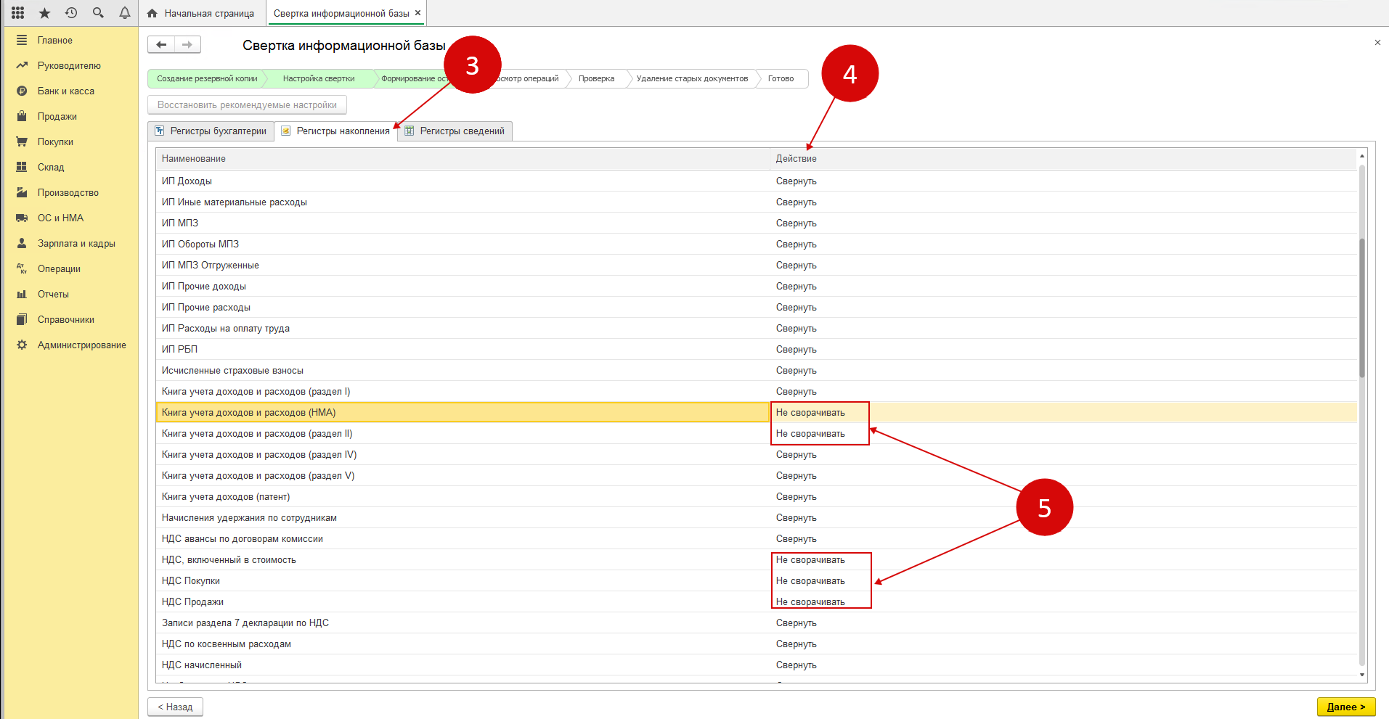Switch to Начальная страница tab
The height and width of the screenshot is (719, 1389).
(201, 13)
